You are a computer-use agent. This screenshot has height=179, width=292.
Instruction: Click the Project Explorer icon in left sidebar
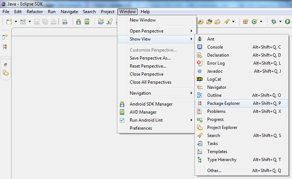point(5,73)
